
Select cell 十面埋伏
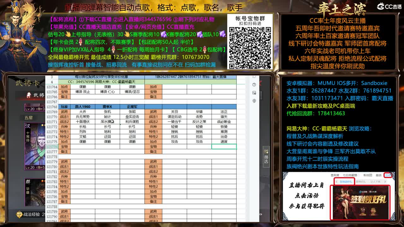[83, 122]
